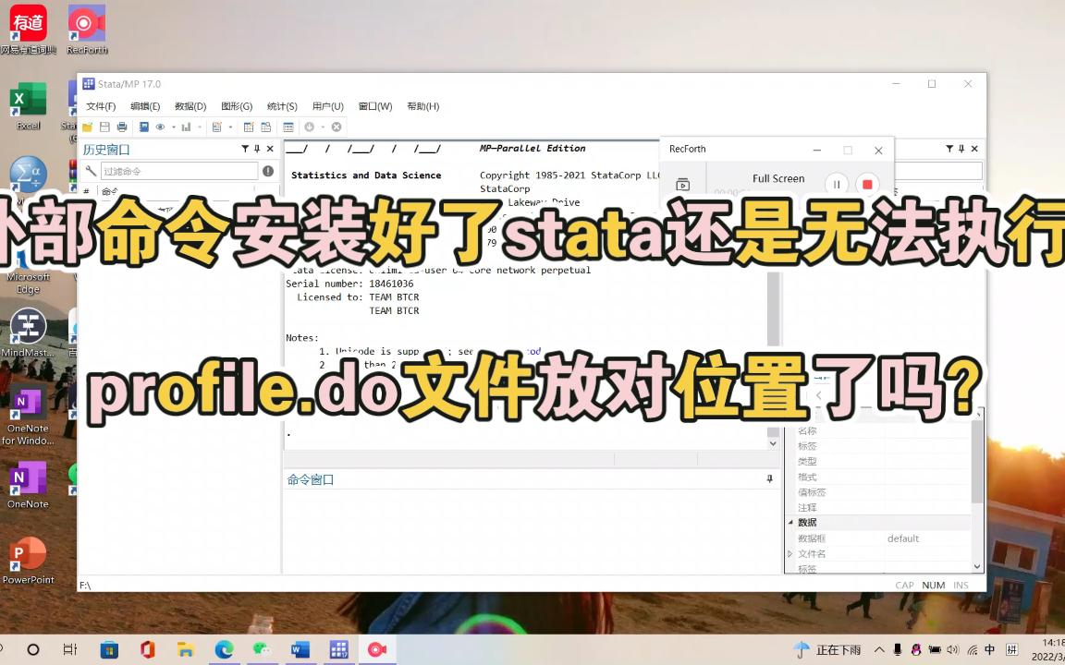Click the More/clear results toolbar icon

point(310,127)
